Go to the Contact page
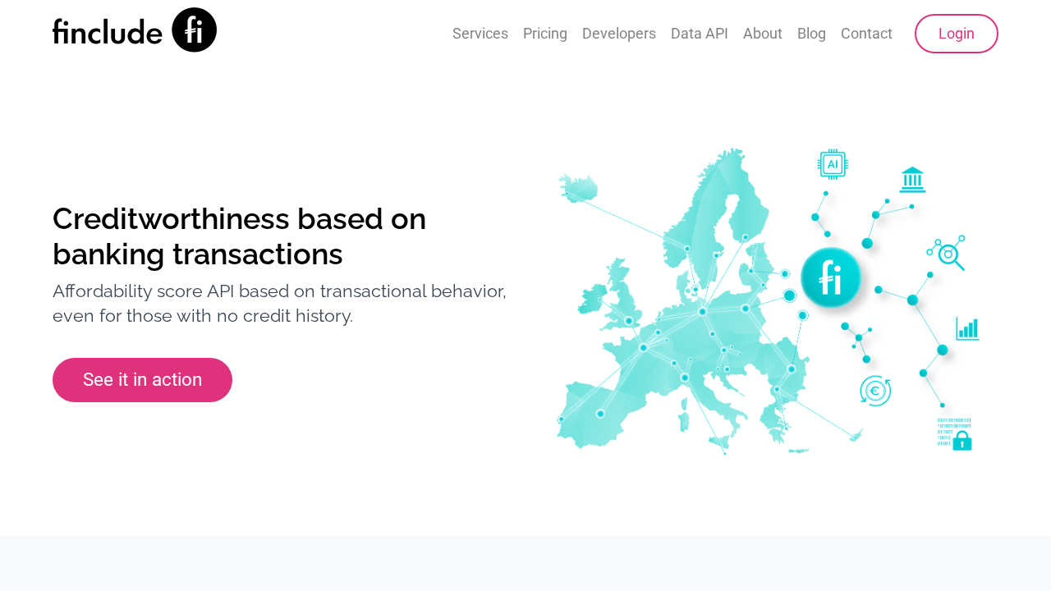 (x=866, y=32)
